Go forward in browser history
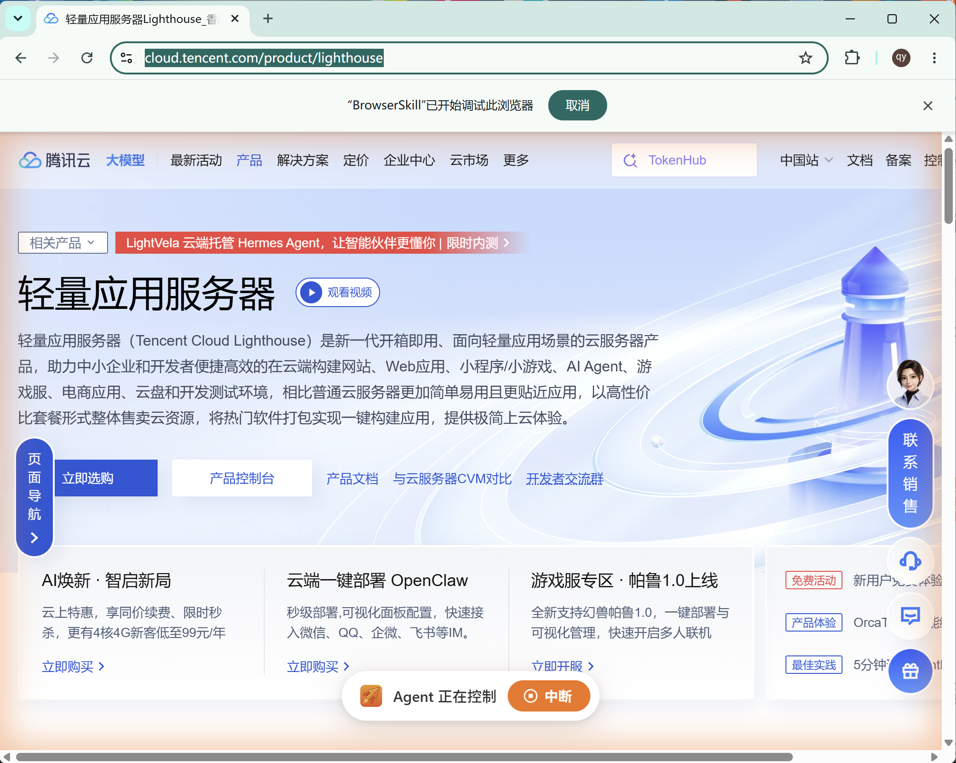This screenshot has width=956, height=763. (x=54, y=58)
